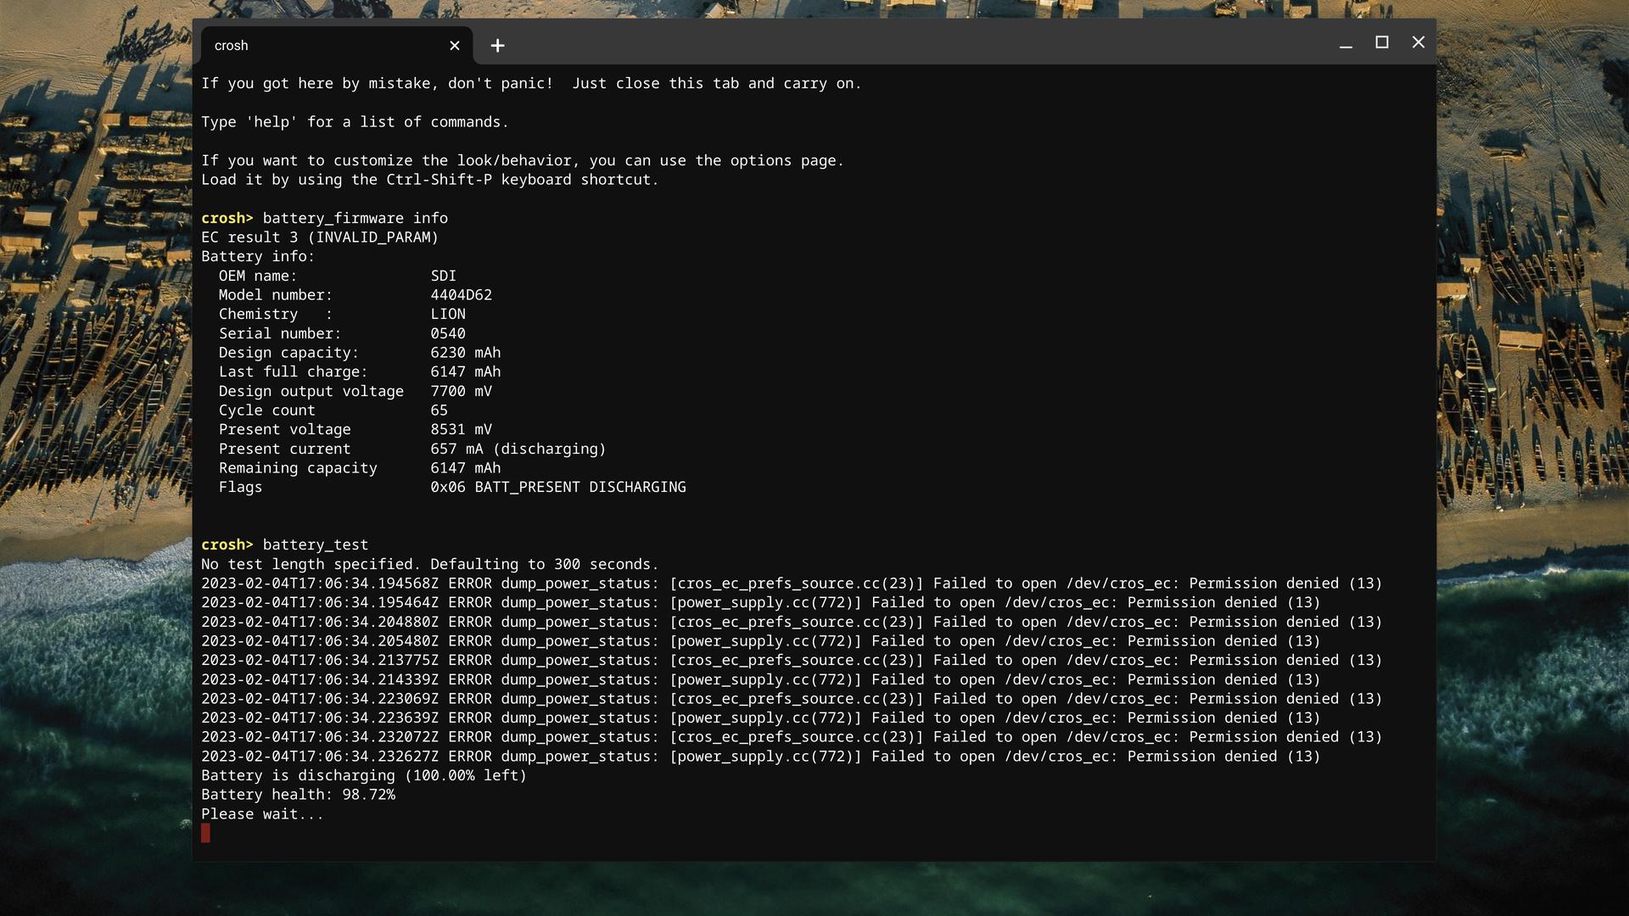Close the crosh tab
The image size is (1629, 916).
[455, 46]
